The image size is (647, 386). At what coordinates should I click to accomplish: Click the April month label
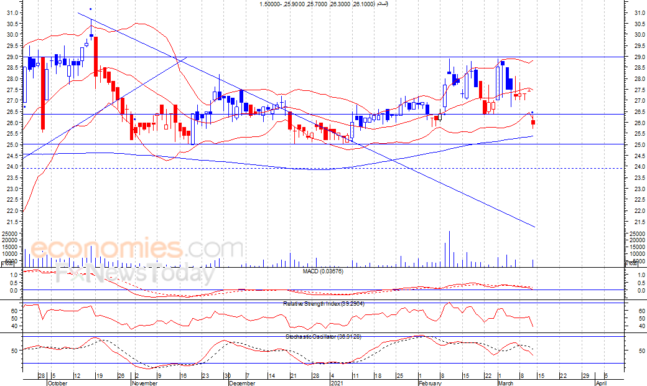601,383
